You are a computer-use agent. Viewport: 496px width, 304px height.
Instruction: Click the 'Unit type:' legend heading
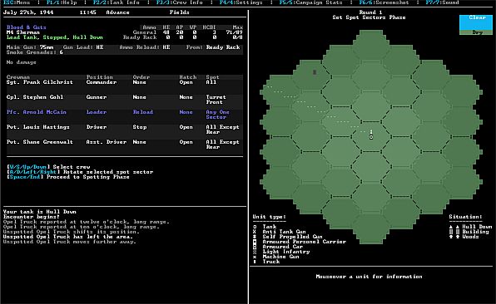[x=269, y=217]
